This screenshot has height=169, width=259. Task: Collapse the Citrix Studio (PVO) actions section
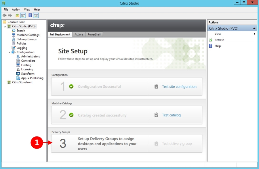pyautogui.click(x=254, y=28)
